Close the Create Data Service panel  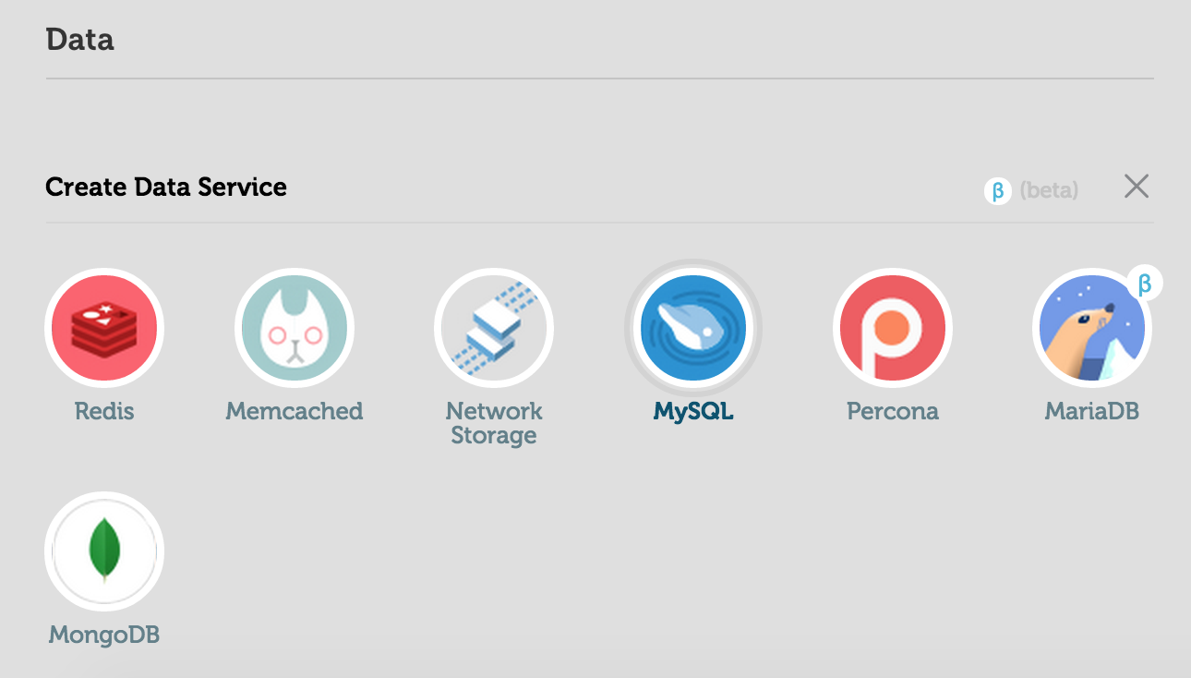tap(1137, 187)
